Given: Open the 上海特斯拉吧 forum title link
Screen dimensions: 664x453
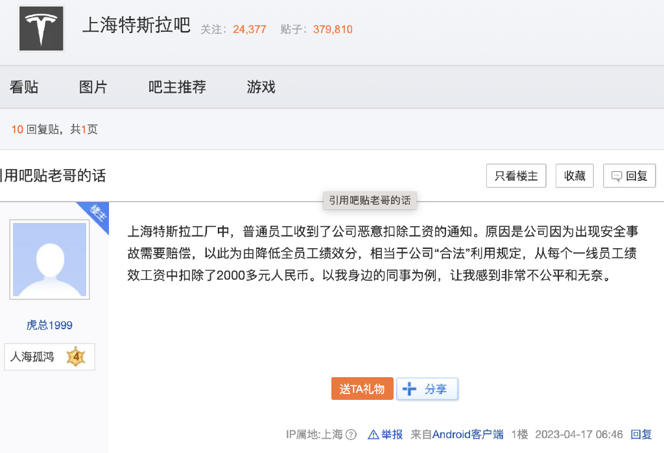Looking at the screenshot, I should coord(136,26).
